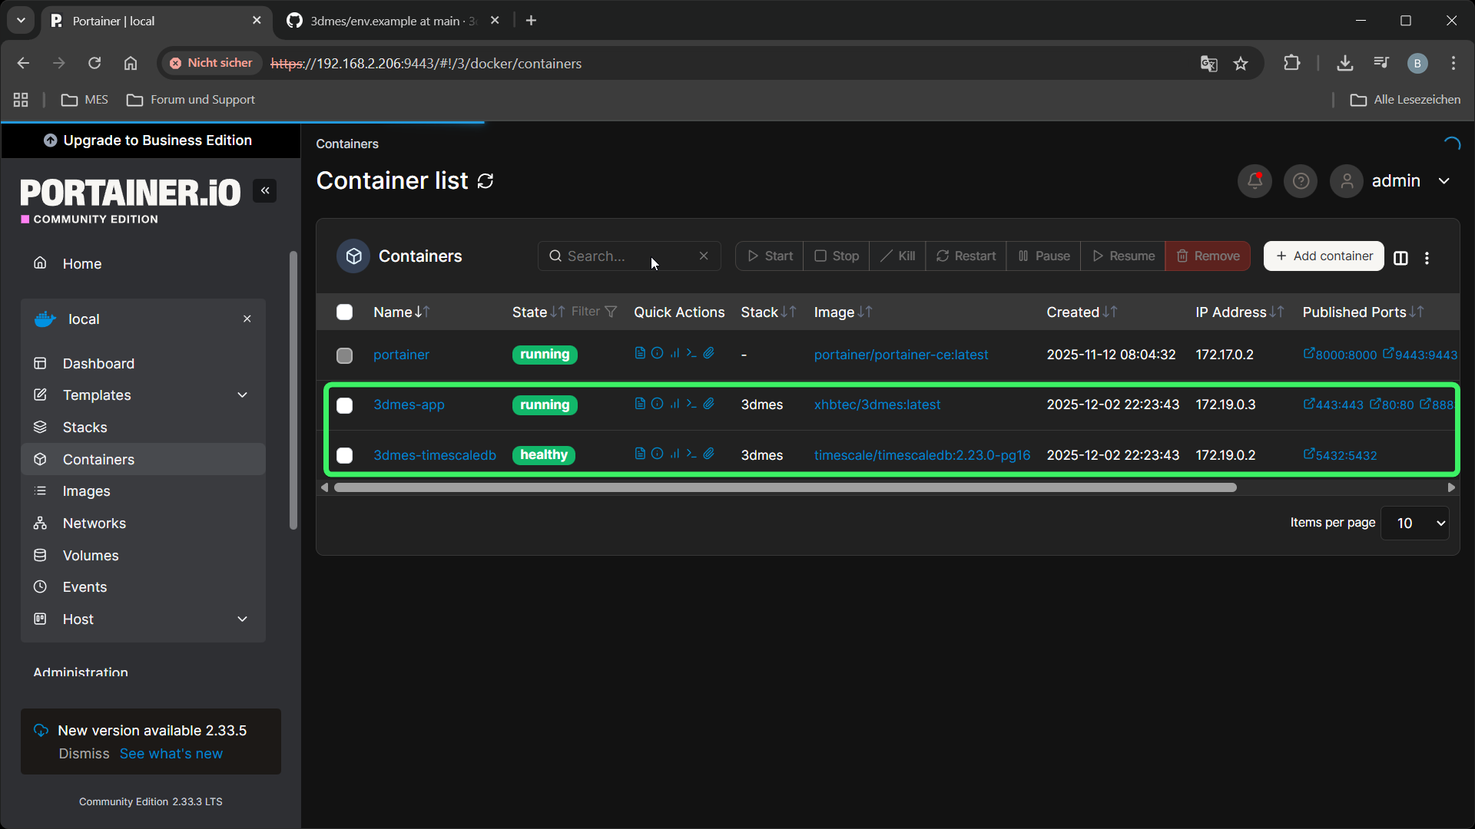The height and width of the screenshot is (829, 1475).
Task: Open the notifications bell
Action: point(1255,181)
